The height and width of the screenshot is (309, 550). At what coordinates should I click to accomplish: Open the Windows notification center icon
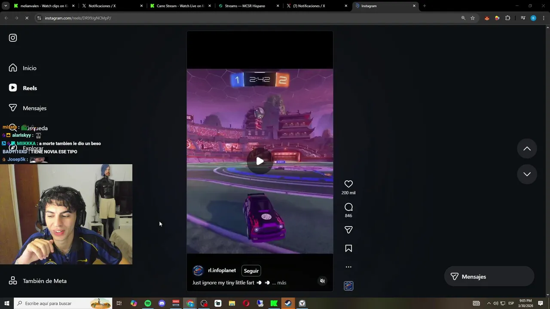[541, 303]
